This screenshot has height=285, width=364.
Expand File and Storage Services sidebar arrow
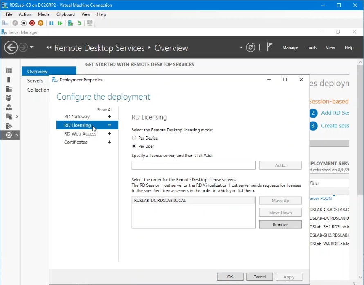pos(16,116)
